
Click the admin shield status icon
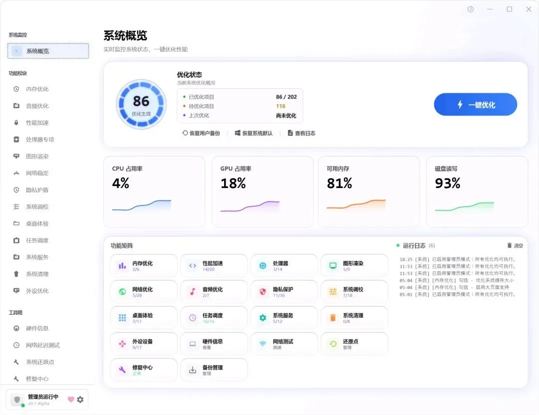point(17,400)
